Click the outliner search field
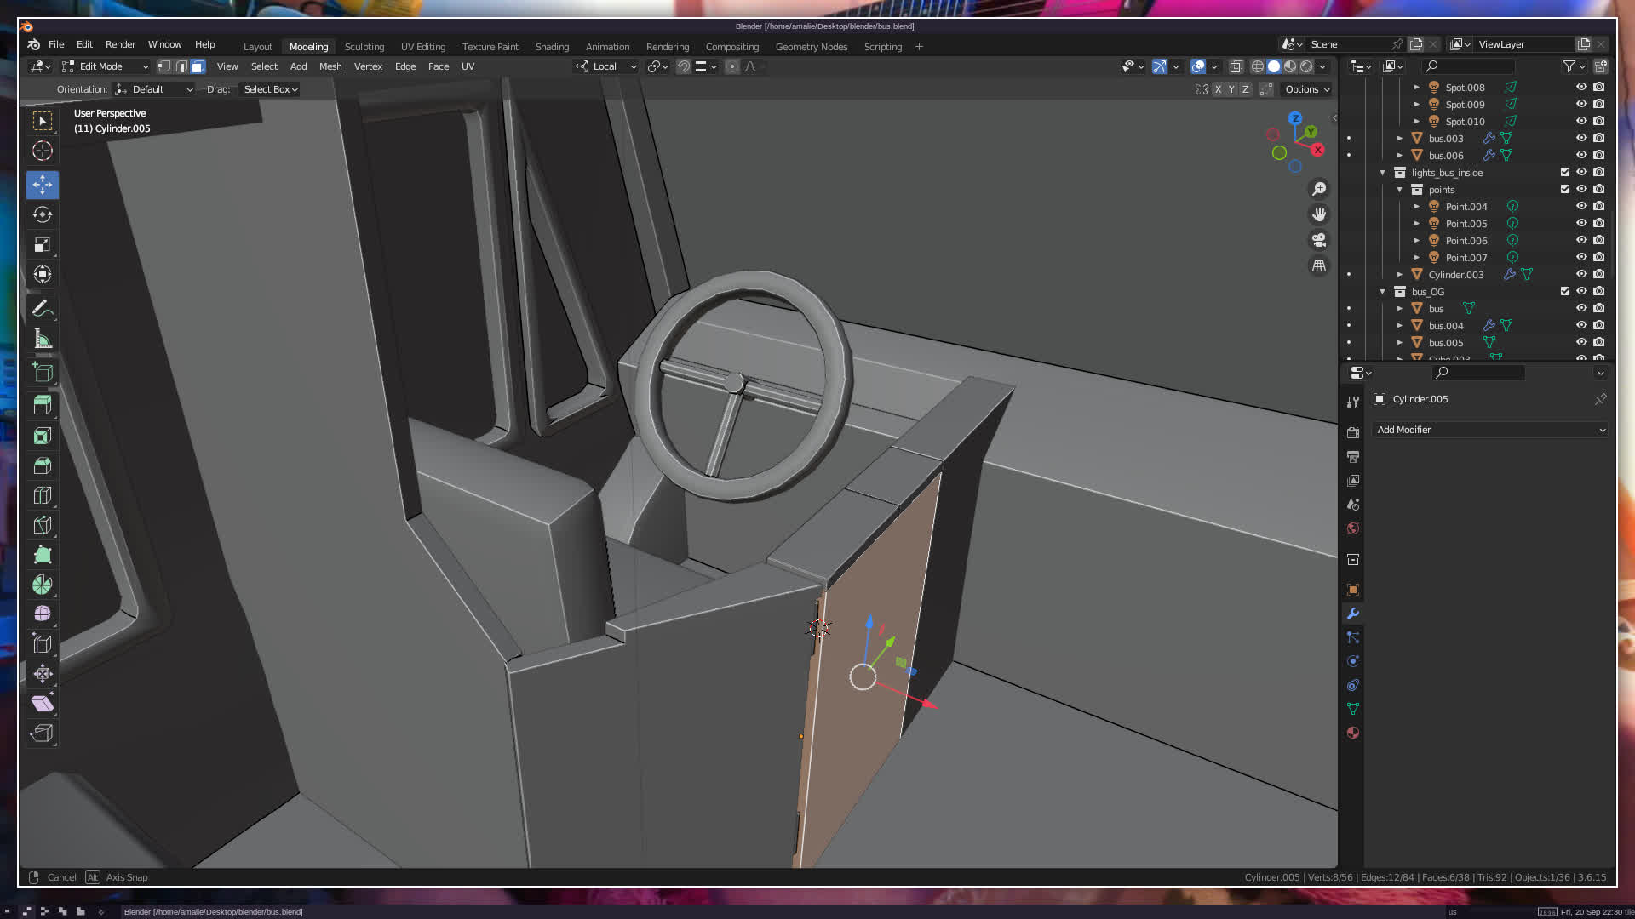 tap(1473, 66)
